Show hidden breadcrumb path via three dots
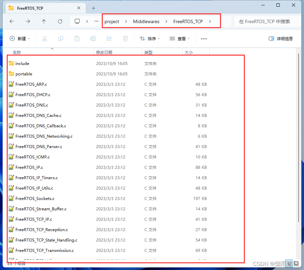This screenshot has height=270, width=304. 96,21
